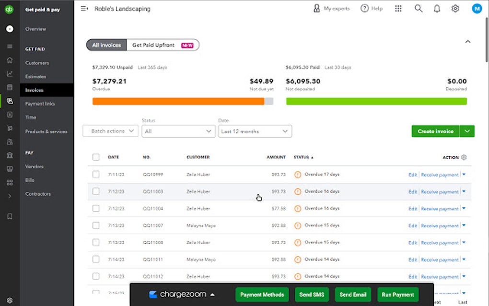Open My experts
The width and height of the screenshot is (489, 306).
(331, 9)
